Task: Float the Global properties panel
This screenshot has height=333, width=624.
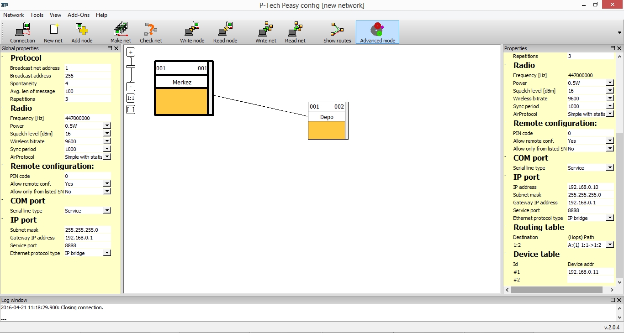Action: (x=110, y=48)
